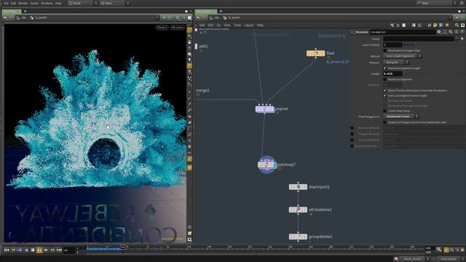Open the Assets menu

point(34,3)
